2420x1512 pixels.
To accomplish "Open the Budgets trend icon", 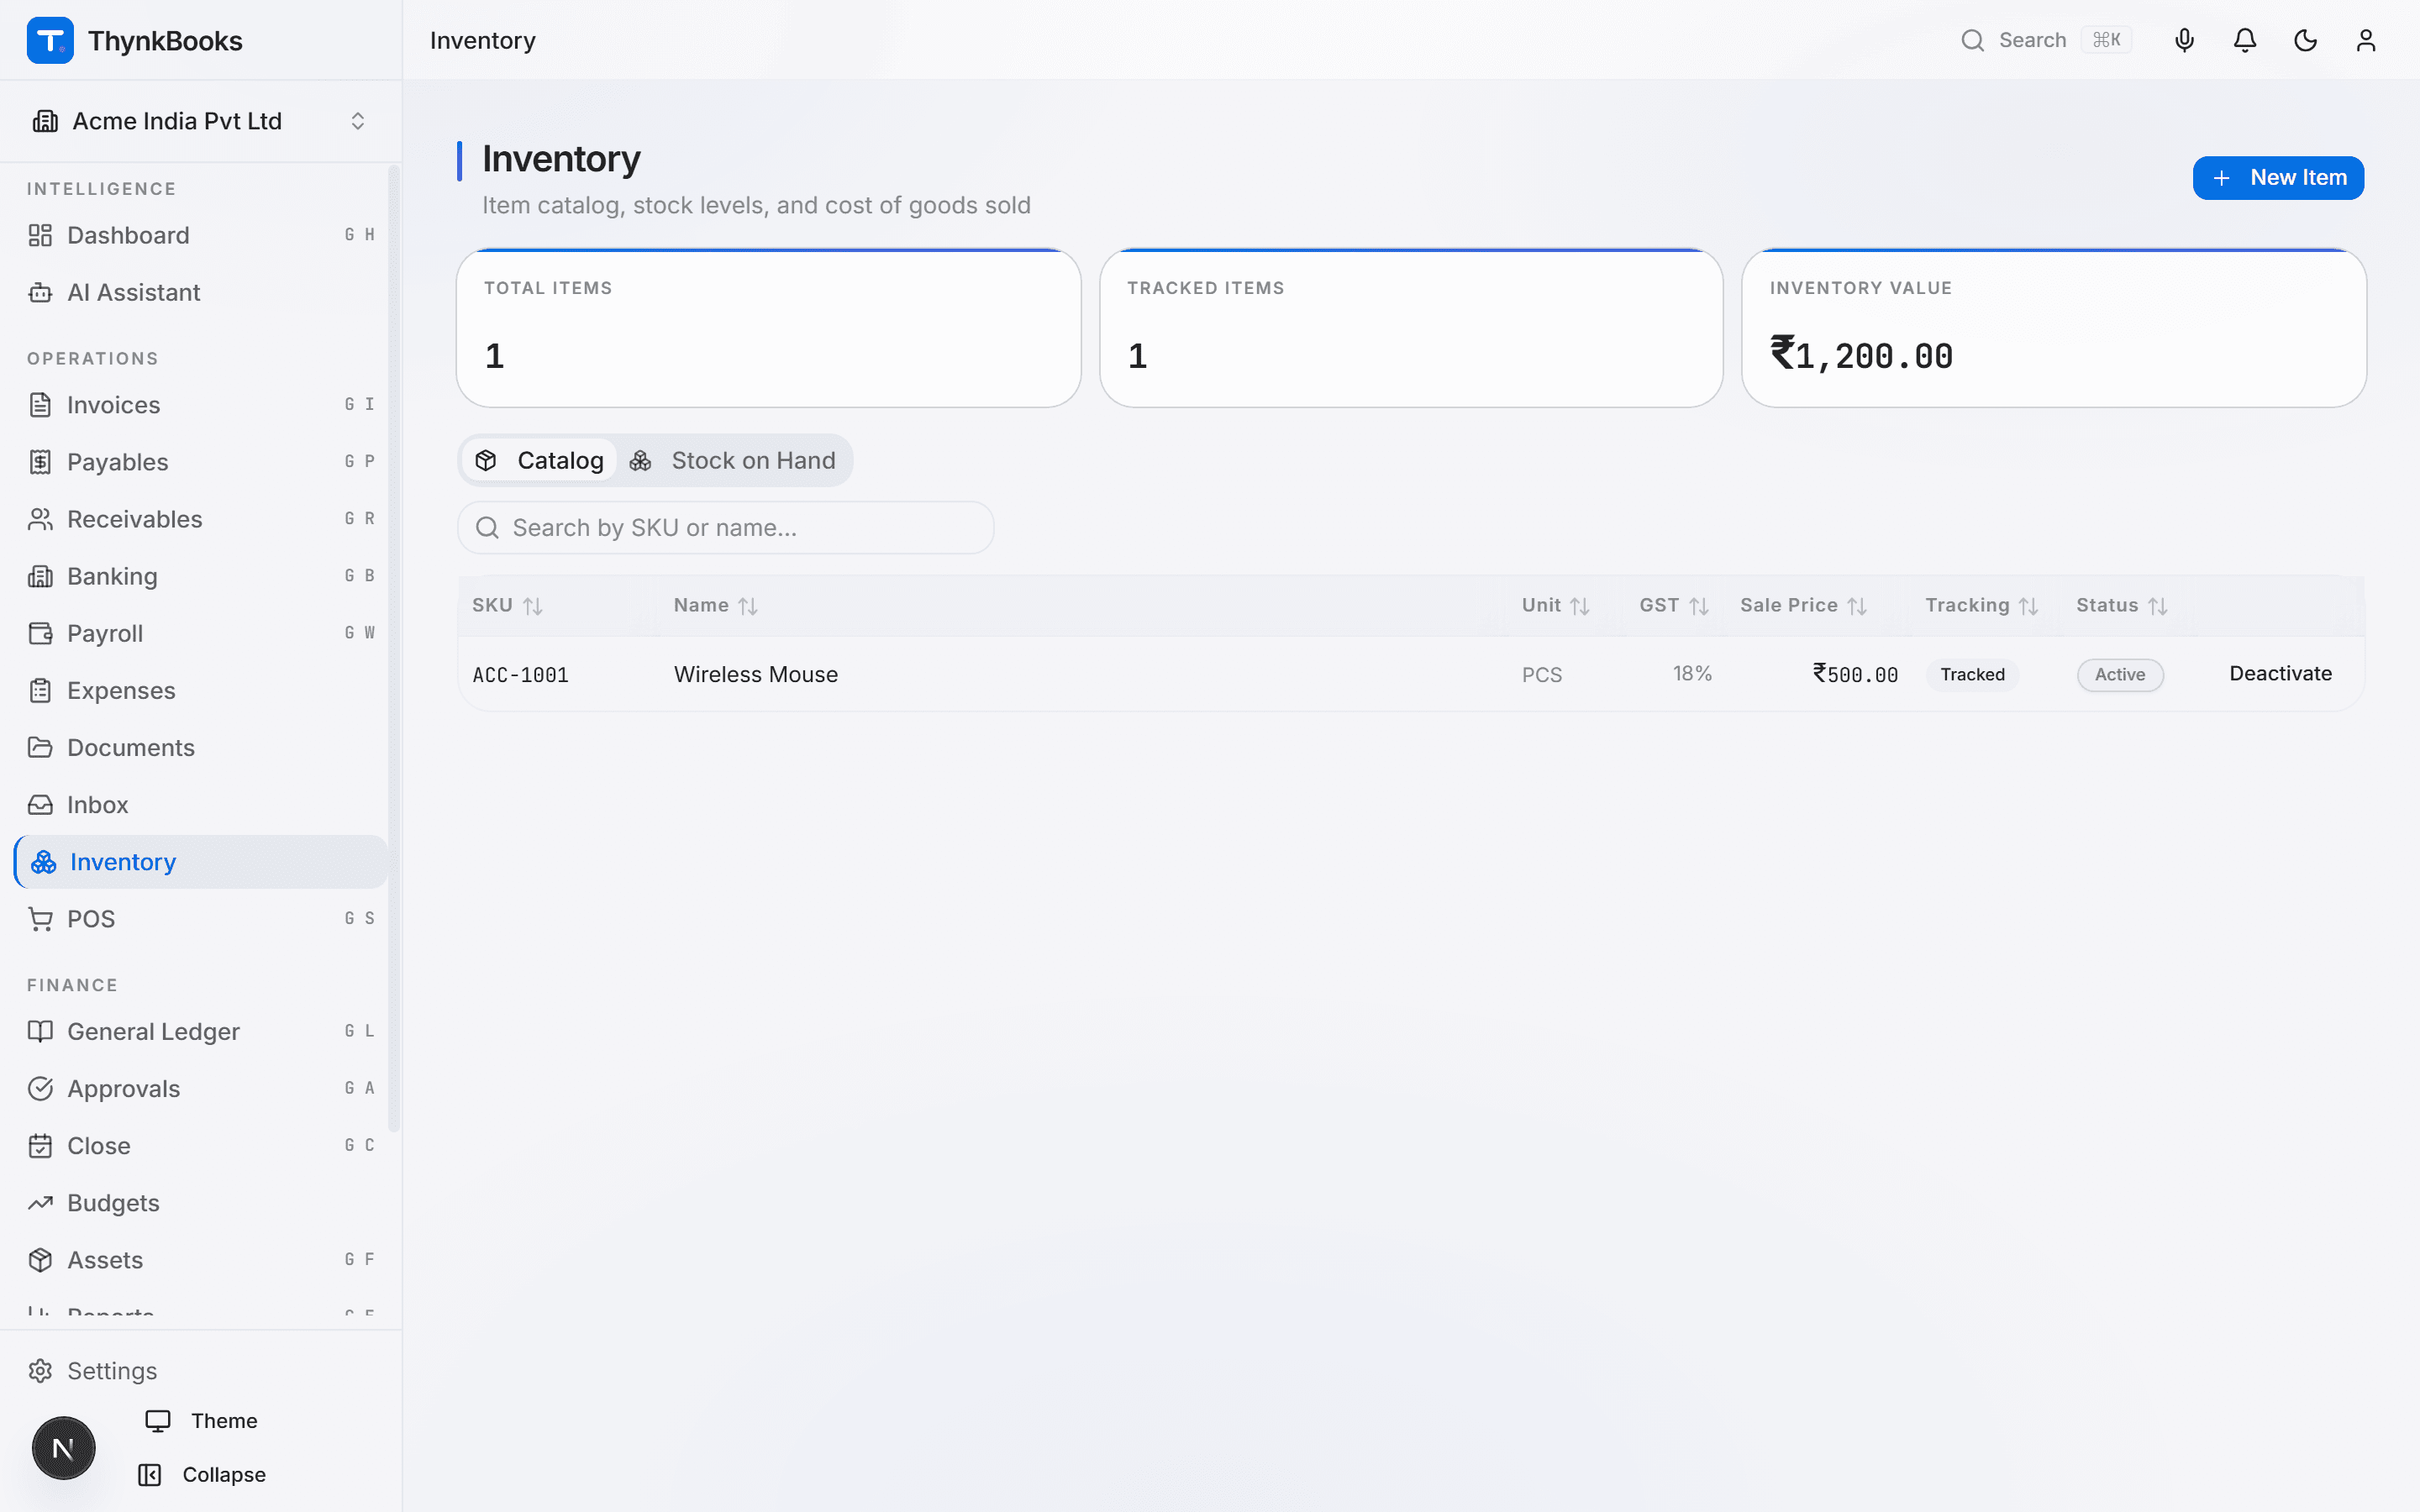I will click(x=40, y=1202).
